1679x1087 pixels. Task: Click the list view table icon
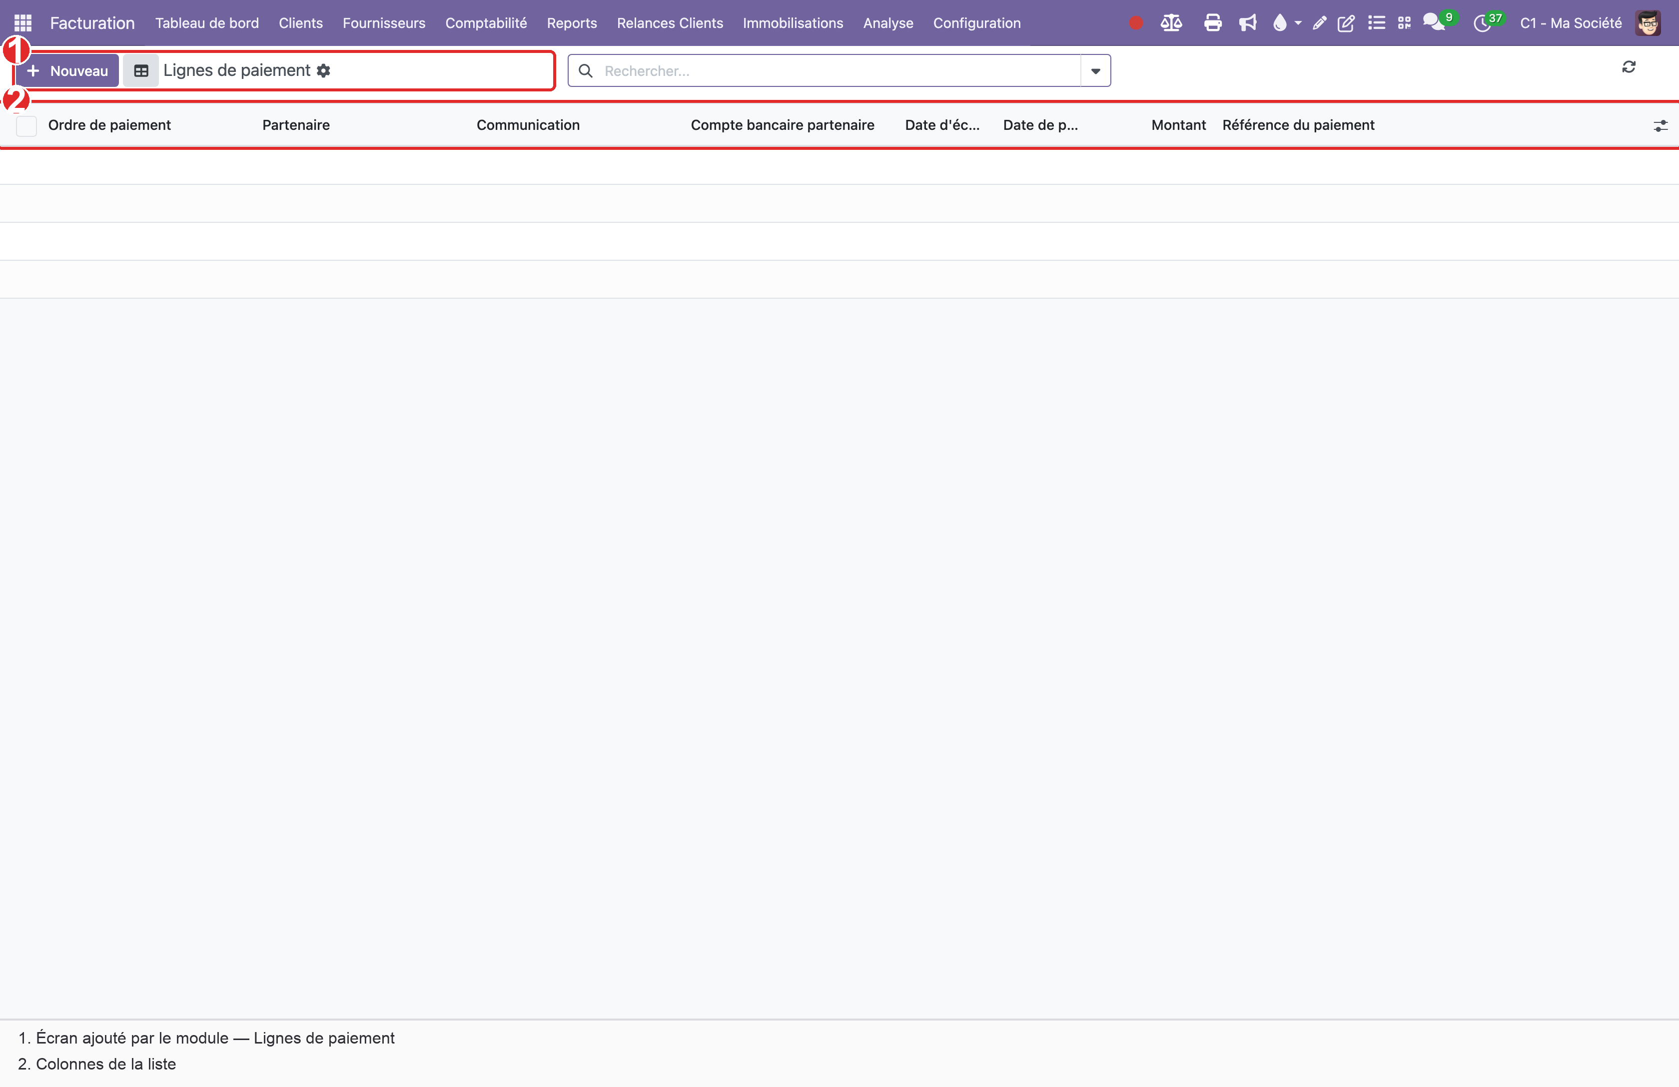coord(141,70)
